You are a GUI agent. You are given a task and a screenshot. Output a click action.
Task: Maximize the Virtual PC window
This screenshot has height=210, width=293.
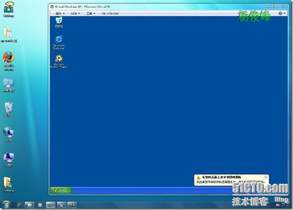coord(274,6)
